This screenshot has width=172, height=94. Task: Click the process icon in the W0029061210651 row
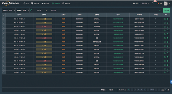[x=165, y=46]
